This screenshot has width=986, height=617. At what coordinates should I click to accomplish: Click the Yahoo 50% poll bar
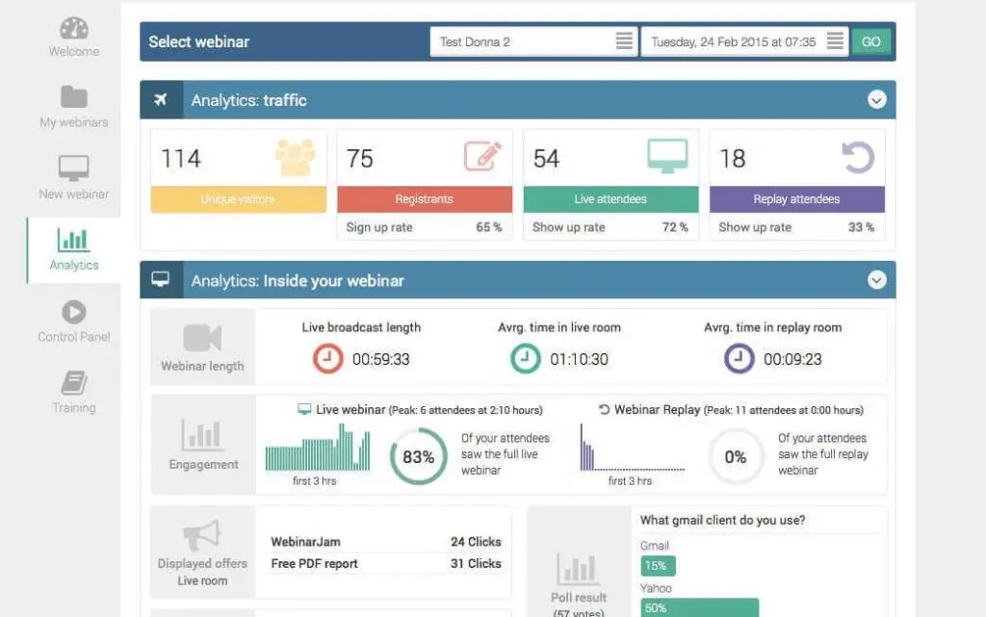point(699,607)
